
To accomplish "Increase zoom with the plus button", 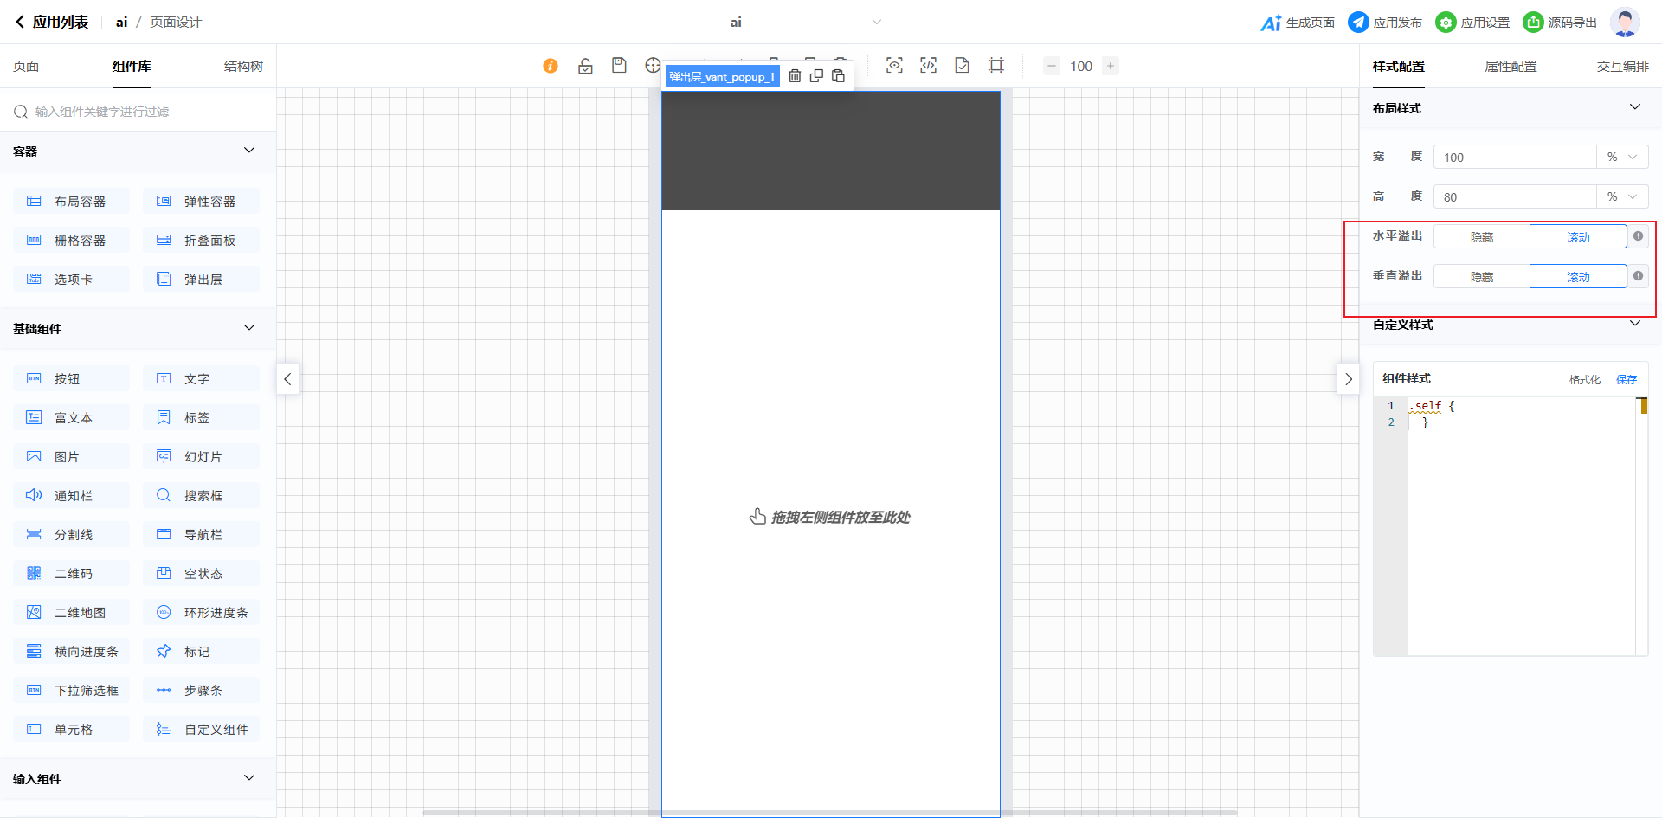I will (x=1110, y=66).
